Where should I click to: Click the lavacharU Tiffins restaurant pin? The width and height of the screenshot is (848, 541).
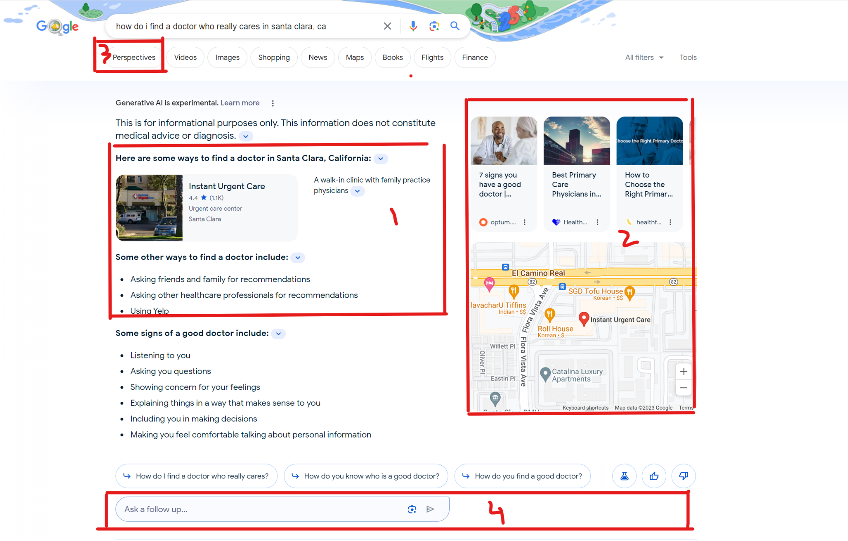[x=514, y=291]
